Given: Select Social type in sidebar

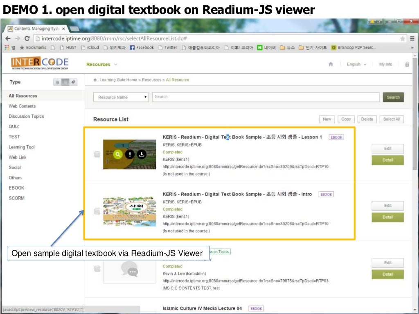Looking at the screenshot, I should coord(14,167).
